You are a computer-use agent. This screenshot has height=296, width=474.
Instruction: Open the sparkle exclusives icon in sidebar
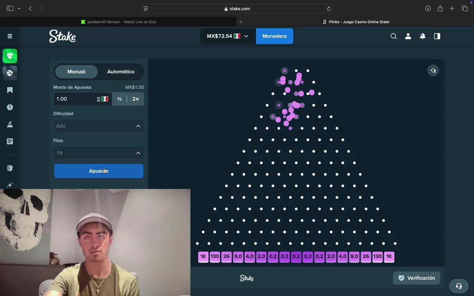(10, 185)
